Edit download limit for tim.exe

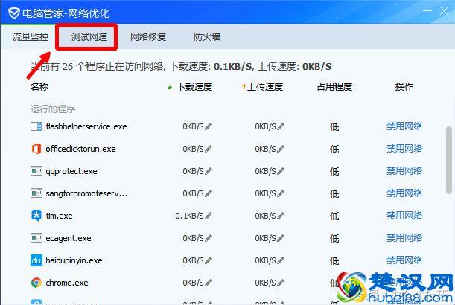[209, 216]
